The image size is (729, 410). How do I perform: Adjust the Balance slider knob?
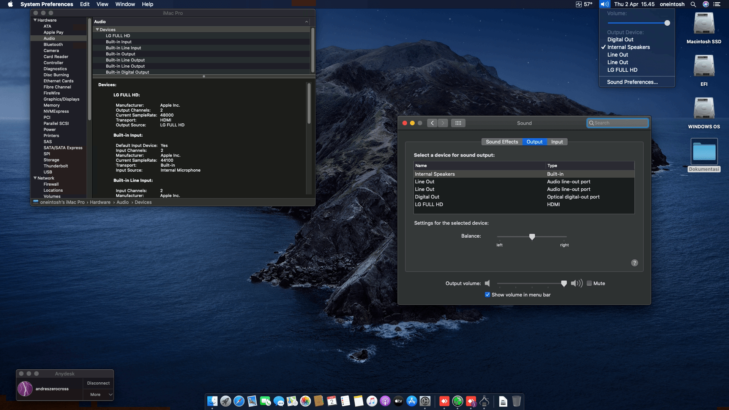(x=532, y=237)
